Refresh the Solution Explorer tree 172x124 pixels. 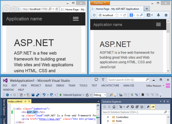[x=132, y=107]
